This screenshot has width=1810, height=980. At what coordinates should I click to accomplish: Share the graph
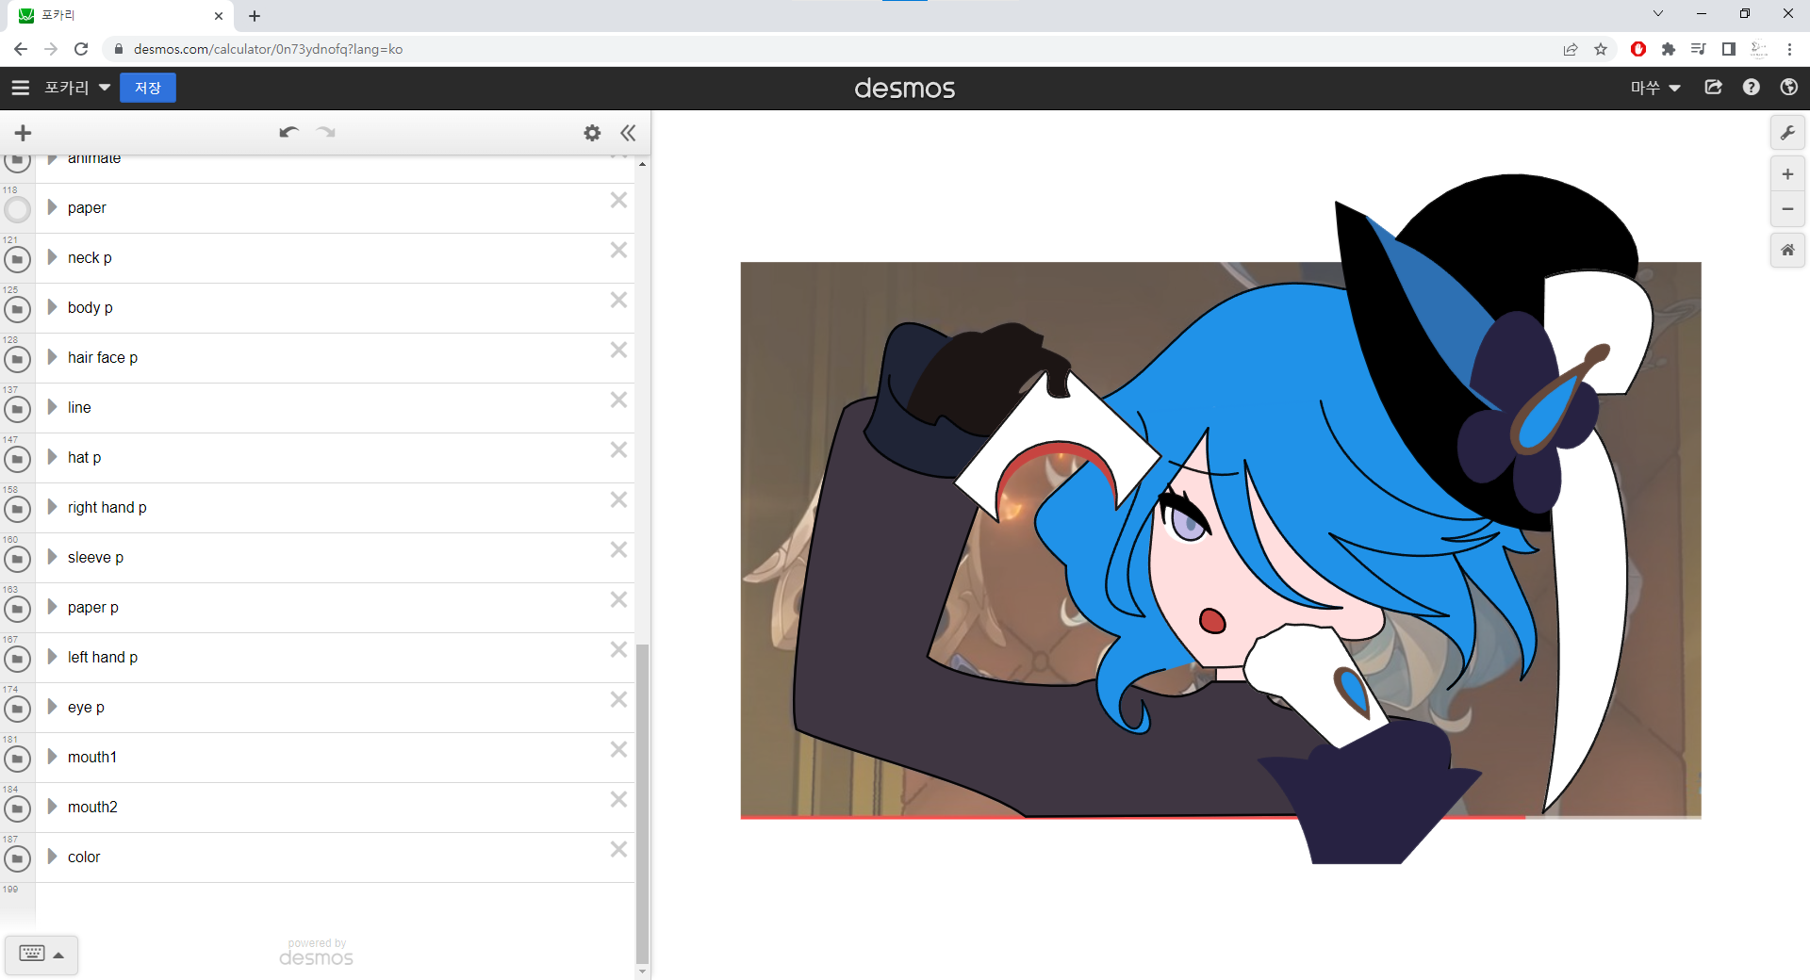(x=1714, y=88)
